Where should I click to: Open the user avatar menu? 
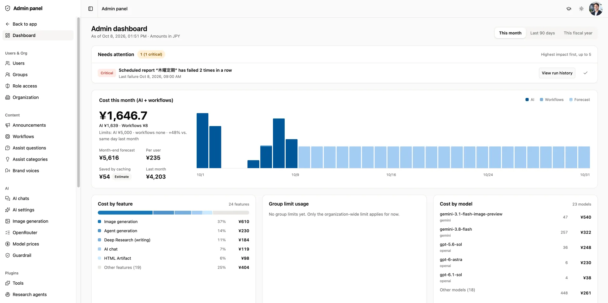point(596,9)
